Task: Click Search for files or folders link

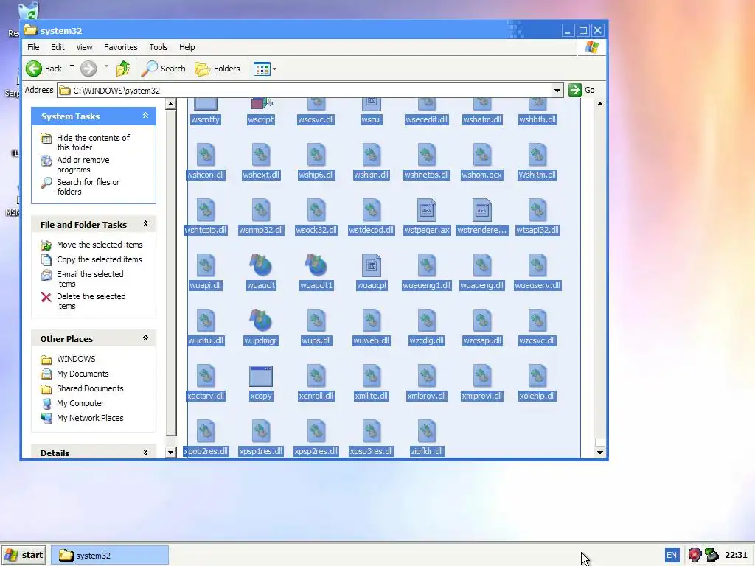Action: click(88, 186)
